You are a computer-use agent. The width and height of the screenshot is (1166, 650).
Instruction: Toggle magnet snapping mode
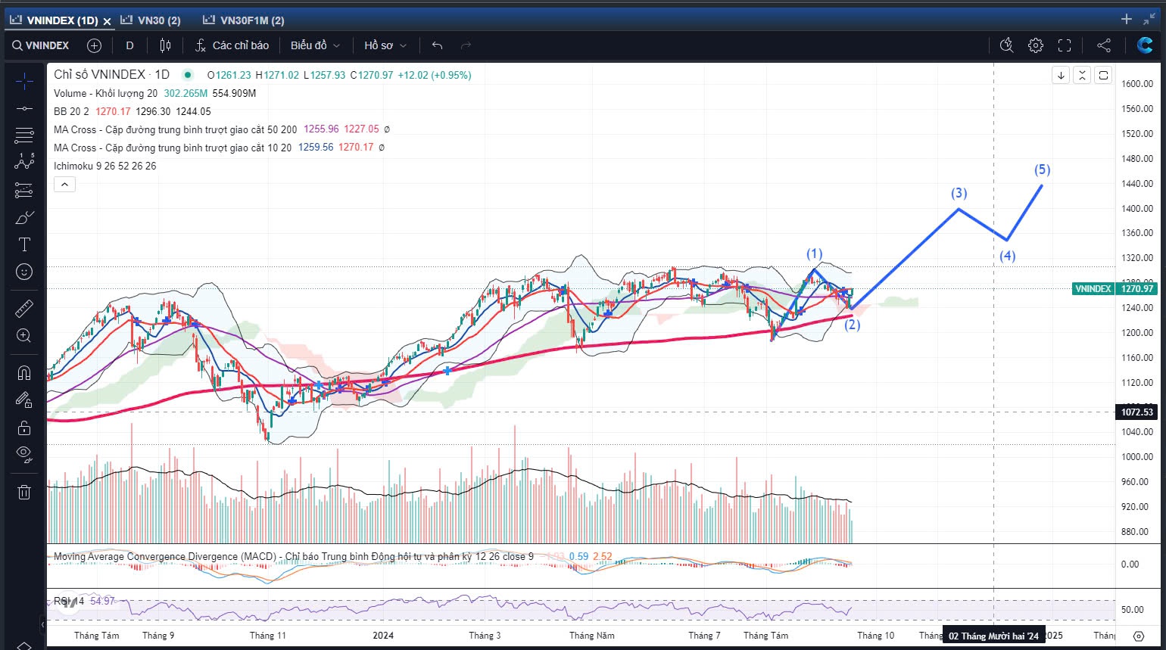[24, 372]
